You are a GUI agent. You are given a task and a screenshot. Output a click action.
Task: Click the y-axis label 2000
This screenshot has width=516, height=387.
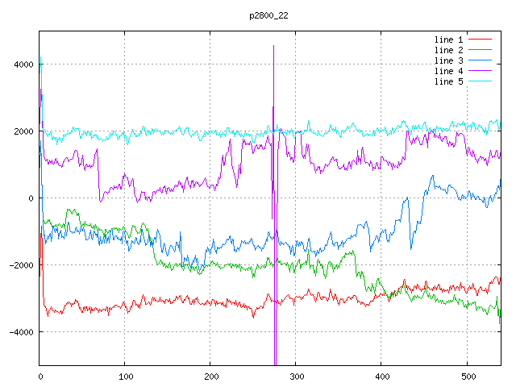coord(23,131)
